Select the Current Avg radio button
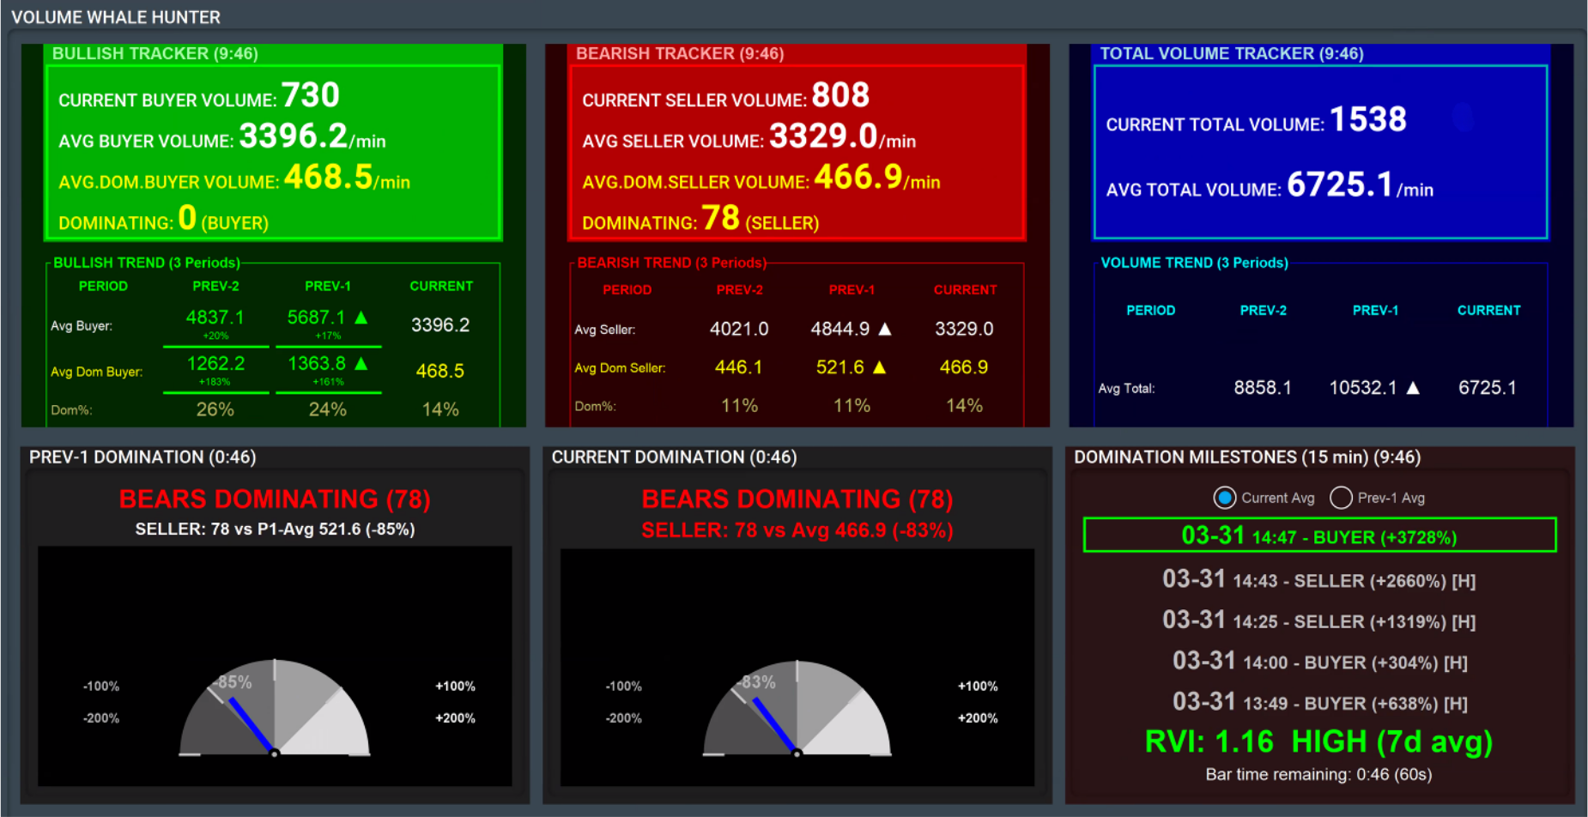1588x817 pixels. click(1225, 498)
